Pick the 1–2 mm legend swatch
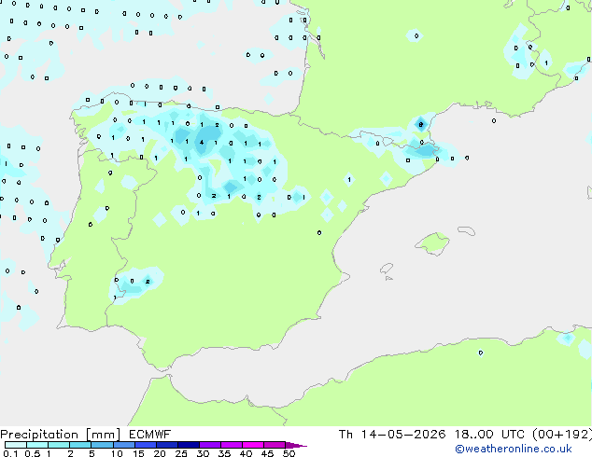This screenshot has height=457, width=592. tap(59, 445)
